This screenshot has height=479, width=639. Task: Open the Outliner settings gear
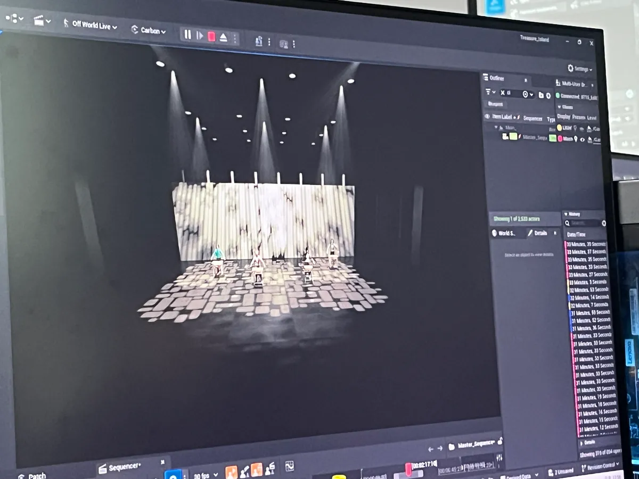(x=548, y=95)
